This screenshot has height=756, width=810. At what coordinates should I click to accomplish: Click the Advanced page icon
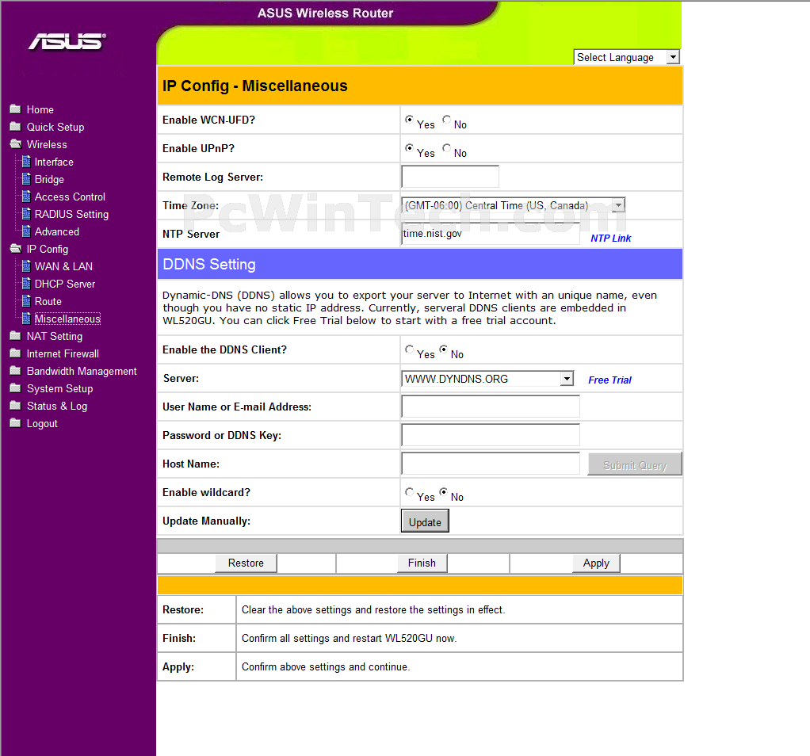[26, 231]
